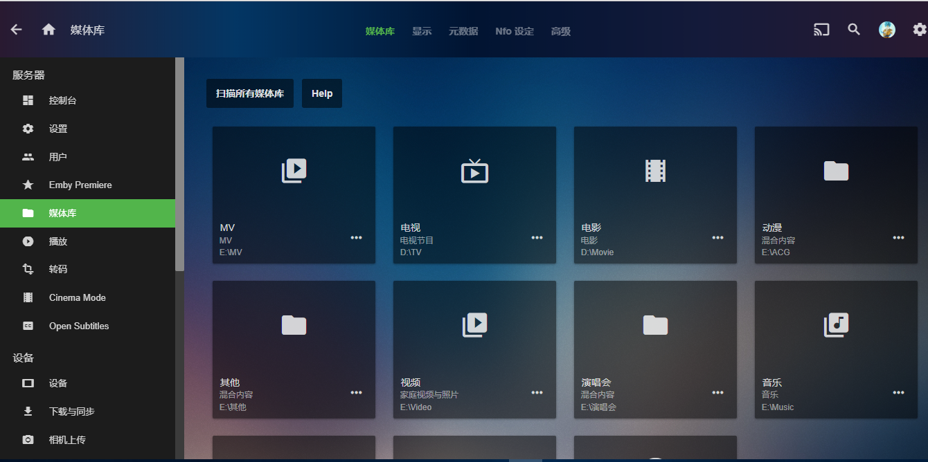Screen dimensions: 928x462
Task: Open the options menu on the MV library
Action: click(x=356, y=237)
